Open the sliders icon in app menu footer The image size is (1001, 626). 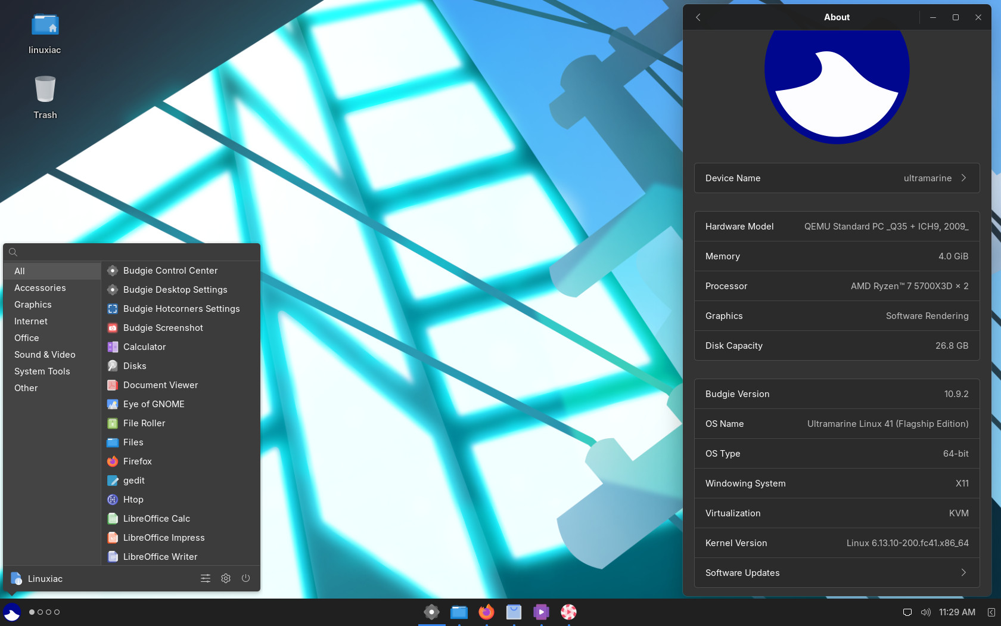[x=206, y=578]
